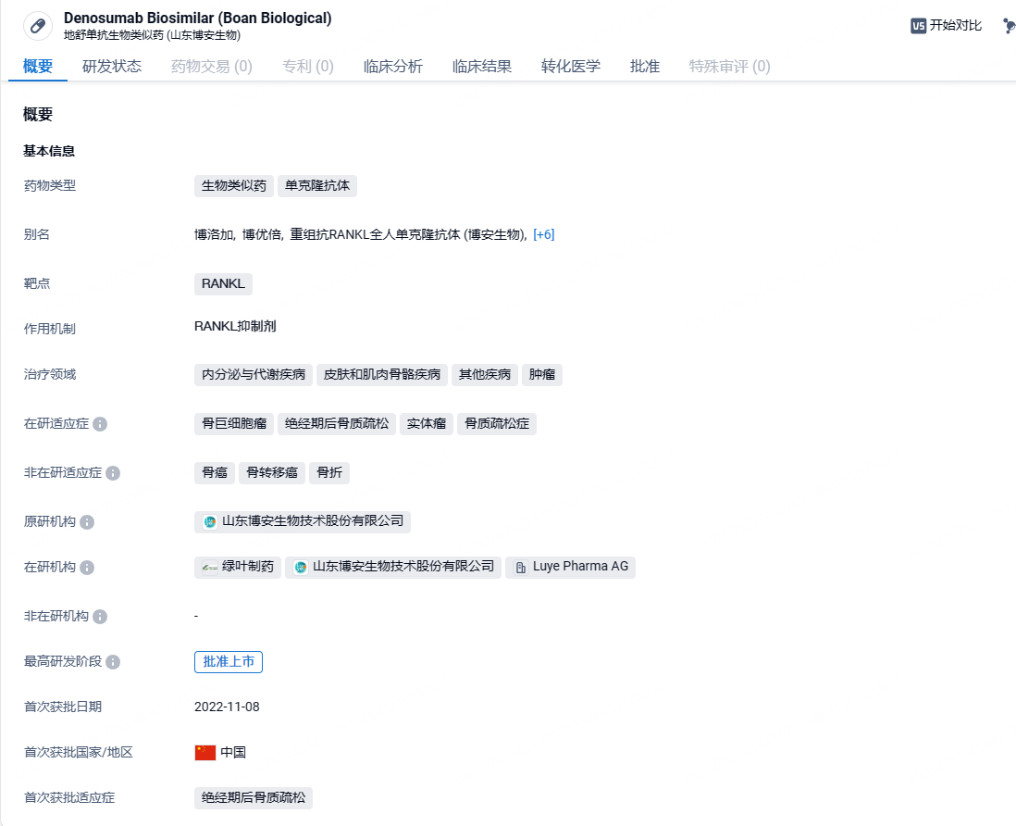Open info icon next to 非在研适应症
The image size is (1016, 826).
pos(113,473)
